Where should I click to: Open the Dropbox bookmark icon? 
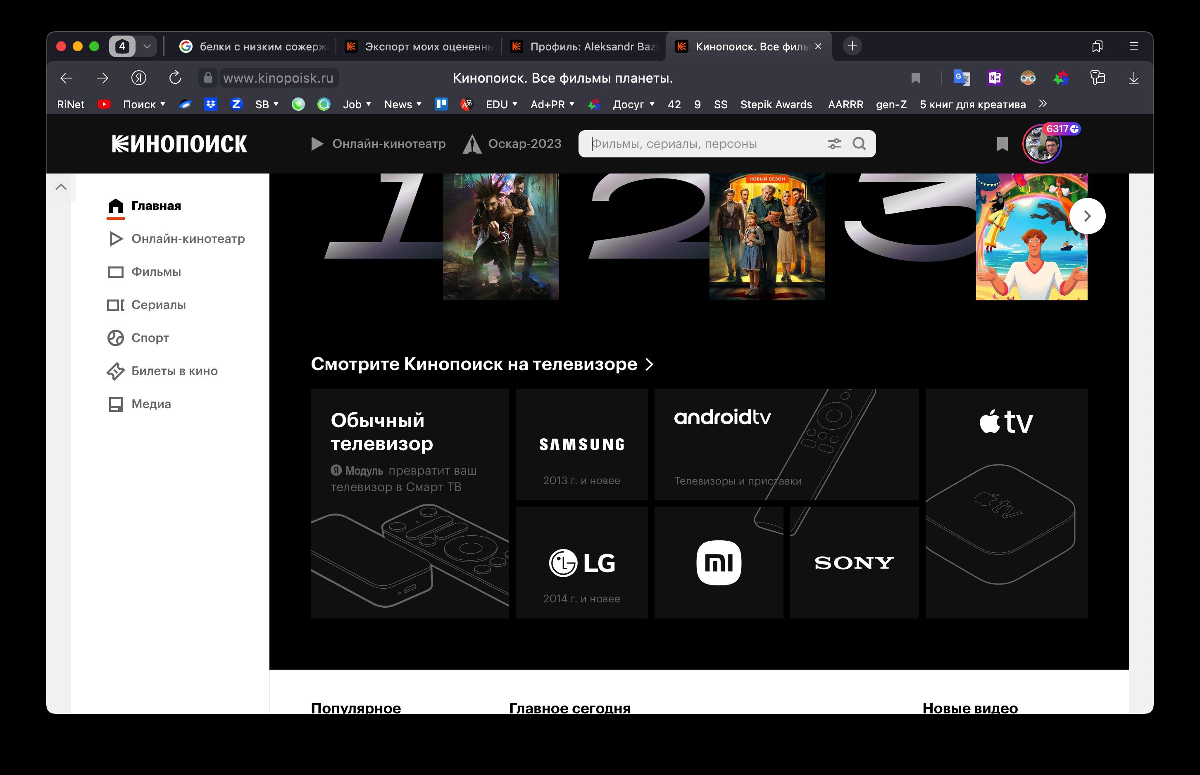(x=210, y=104)
